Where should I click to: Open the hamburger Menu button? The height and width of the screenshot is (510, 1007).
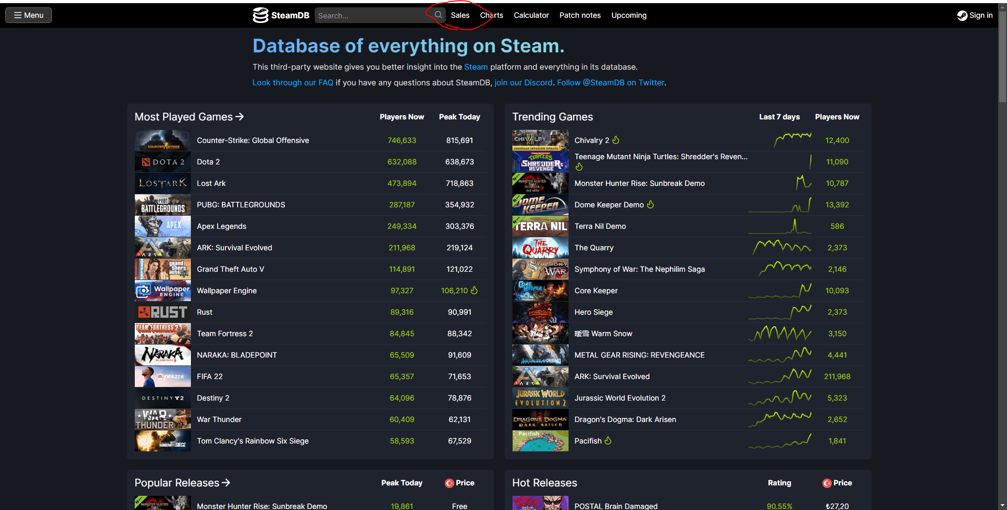[x=28, y=15]
